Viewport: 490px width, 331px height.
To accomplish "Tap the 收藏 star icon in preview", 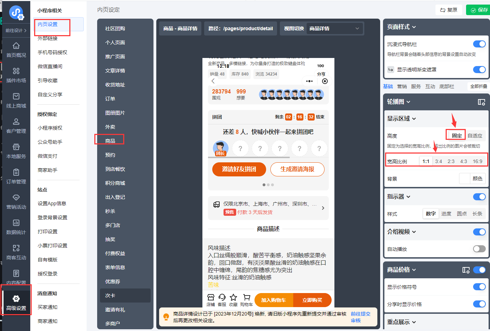I will point(233,297).
